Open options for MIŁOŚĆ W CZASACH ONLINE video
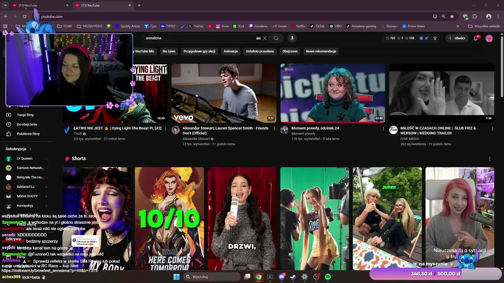The width and height of the screenshot is (504, 283). (492, 129)
